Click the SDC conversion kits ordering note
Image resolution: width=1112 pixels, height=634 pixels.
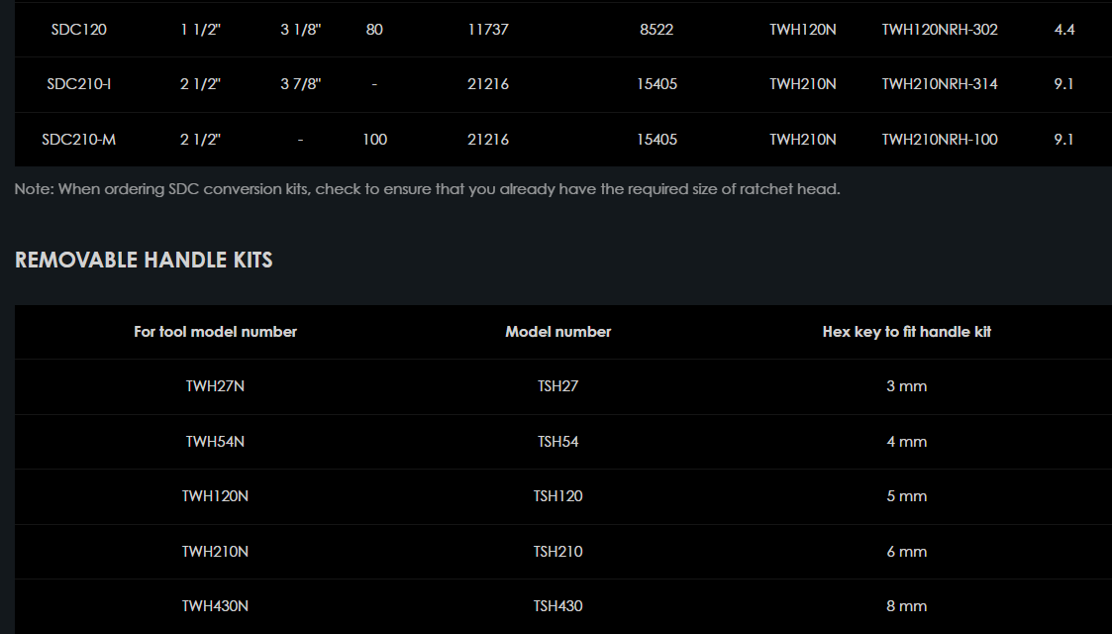(x=427, y=189)
